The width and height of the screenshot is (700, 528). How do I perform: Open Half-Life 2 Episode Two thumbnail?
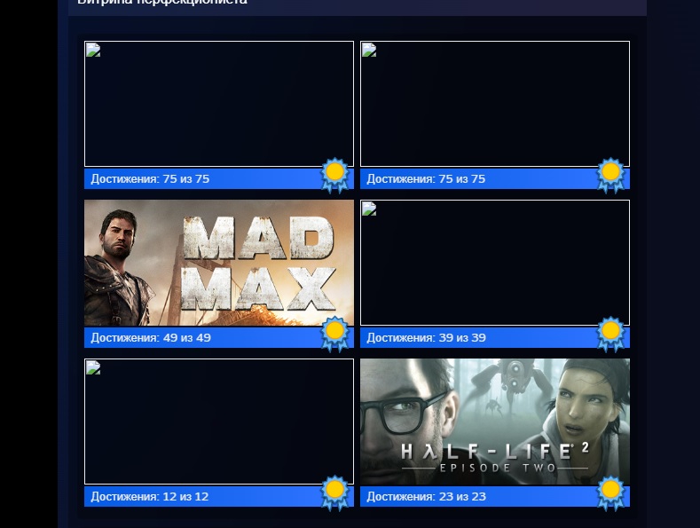[x=495, y=422]
